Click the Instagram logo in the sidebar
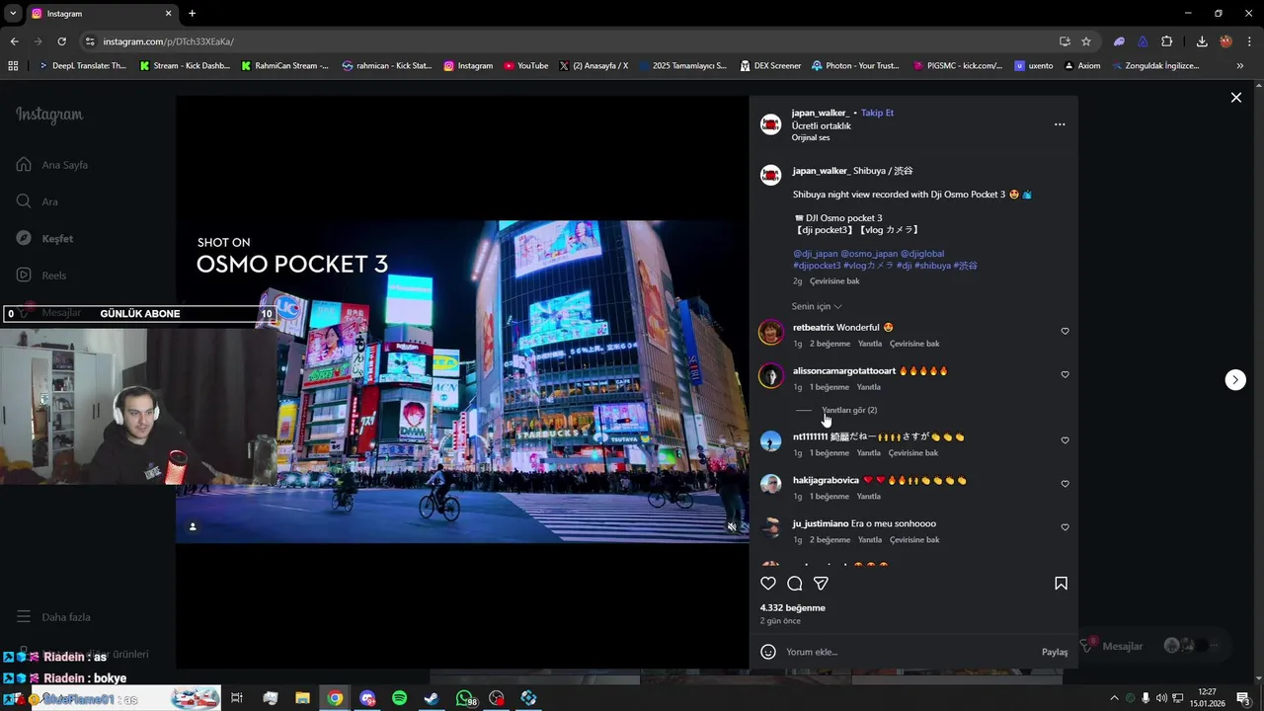Image resolution: width=1264 pixels, height=711 pixels. click(49, 115)
